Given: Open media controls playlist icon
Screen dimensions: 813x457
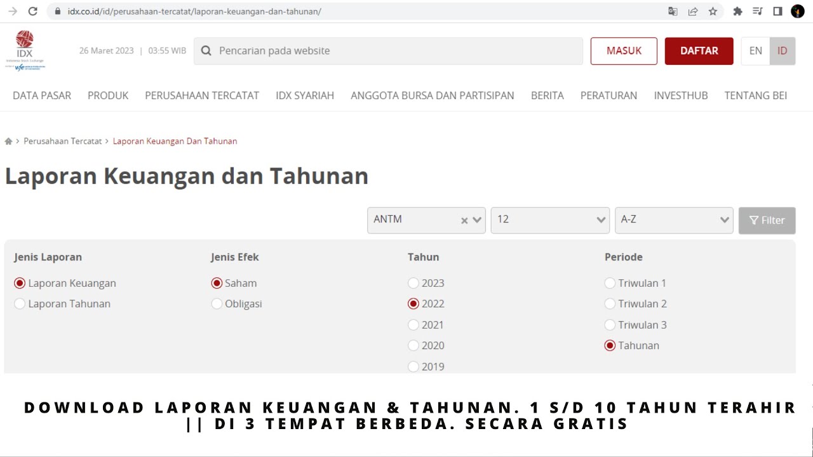Looking at the screenshot, I should [x=758, y=11].
